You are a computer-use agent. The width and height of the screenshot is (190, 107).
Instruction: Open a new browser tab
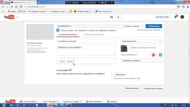(39, 2)
